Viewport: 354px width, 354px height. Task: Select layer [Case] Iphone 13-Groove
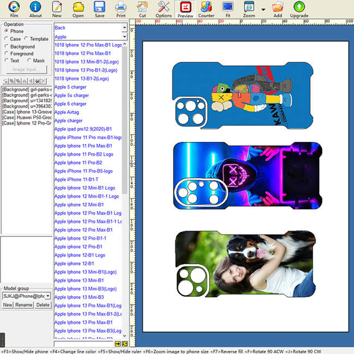click(27, 112)
